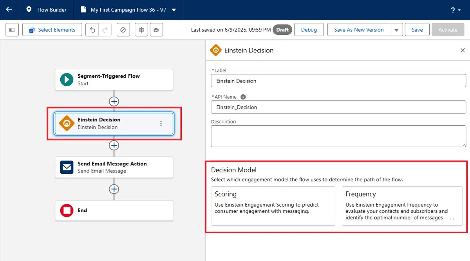Select the Segment-Triggered Flow start element
This screenshot has width=470, height=261.
point(114,80)
